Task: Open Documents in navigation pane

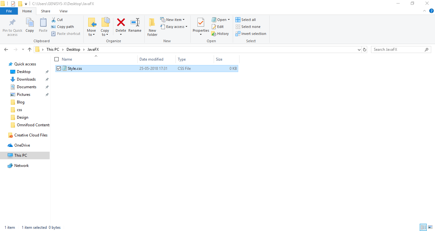Action: (26, 87)
